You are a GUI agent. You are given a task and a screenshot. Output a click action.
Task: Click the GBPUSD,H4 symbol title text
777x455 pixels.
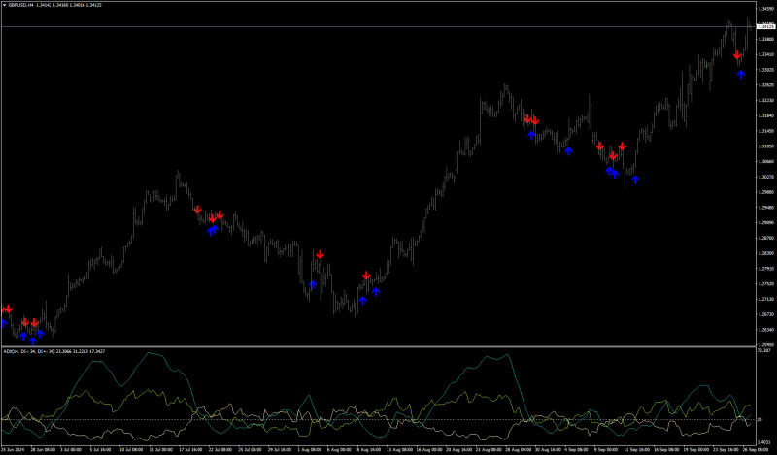pyautogui.click(x=20, y=5)
